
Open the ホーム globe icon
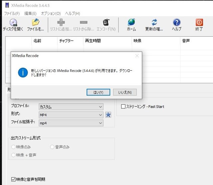pos(131,22)
